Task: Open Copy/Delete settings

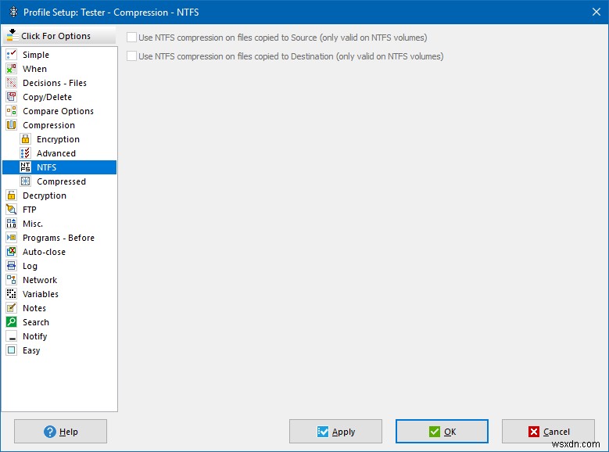Action: click(x=47, y=97)
